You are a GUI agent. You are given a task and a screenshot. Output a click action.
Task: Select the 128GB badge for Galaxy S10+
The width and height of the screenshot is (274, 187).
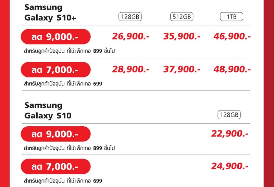[x=130, y=17]
